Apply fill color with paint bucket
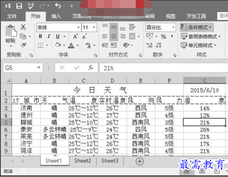Image resolution: width=228 pixels, height=177 pixels. coord(58,45)
